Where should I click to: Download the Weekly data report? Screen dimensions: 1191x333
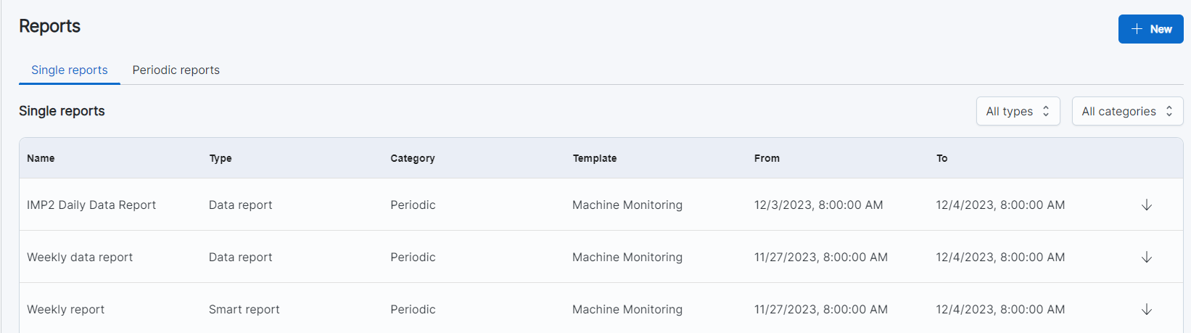coord(1146,257)
